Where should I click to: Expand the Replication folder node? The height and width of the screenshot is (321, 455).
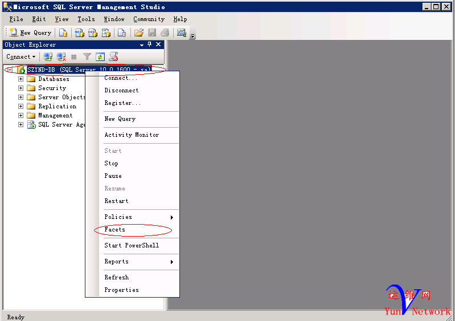21,106
